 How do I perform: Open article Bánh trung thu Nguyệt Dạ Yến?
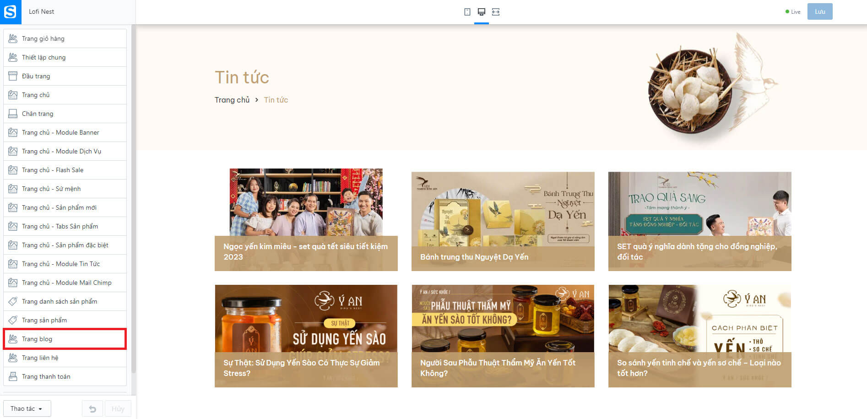pos(474,257)
